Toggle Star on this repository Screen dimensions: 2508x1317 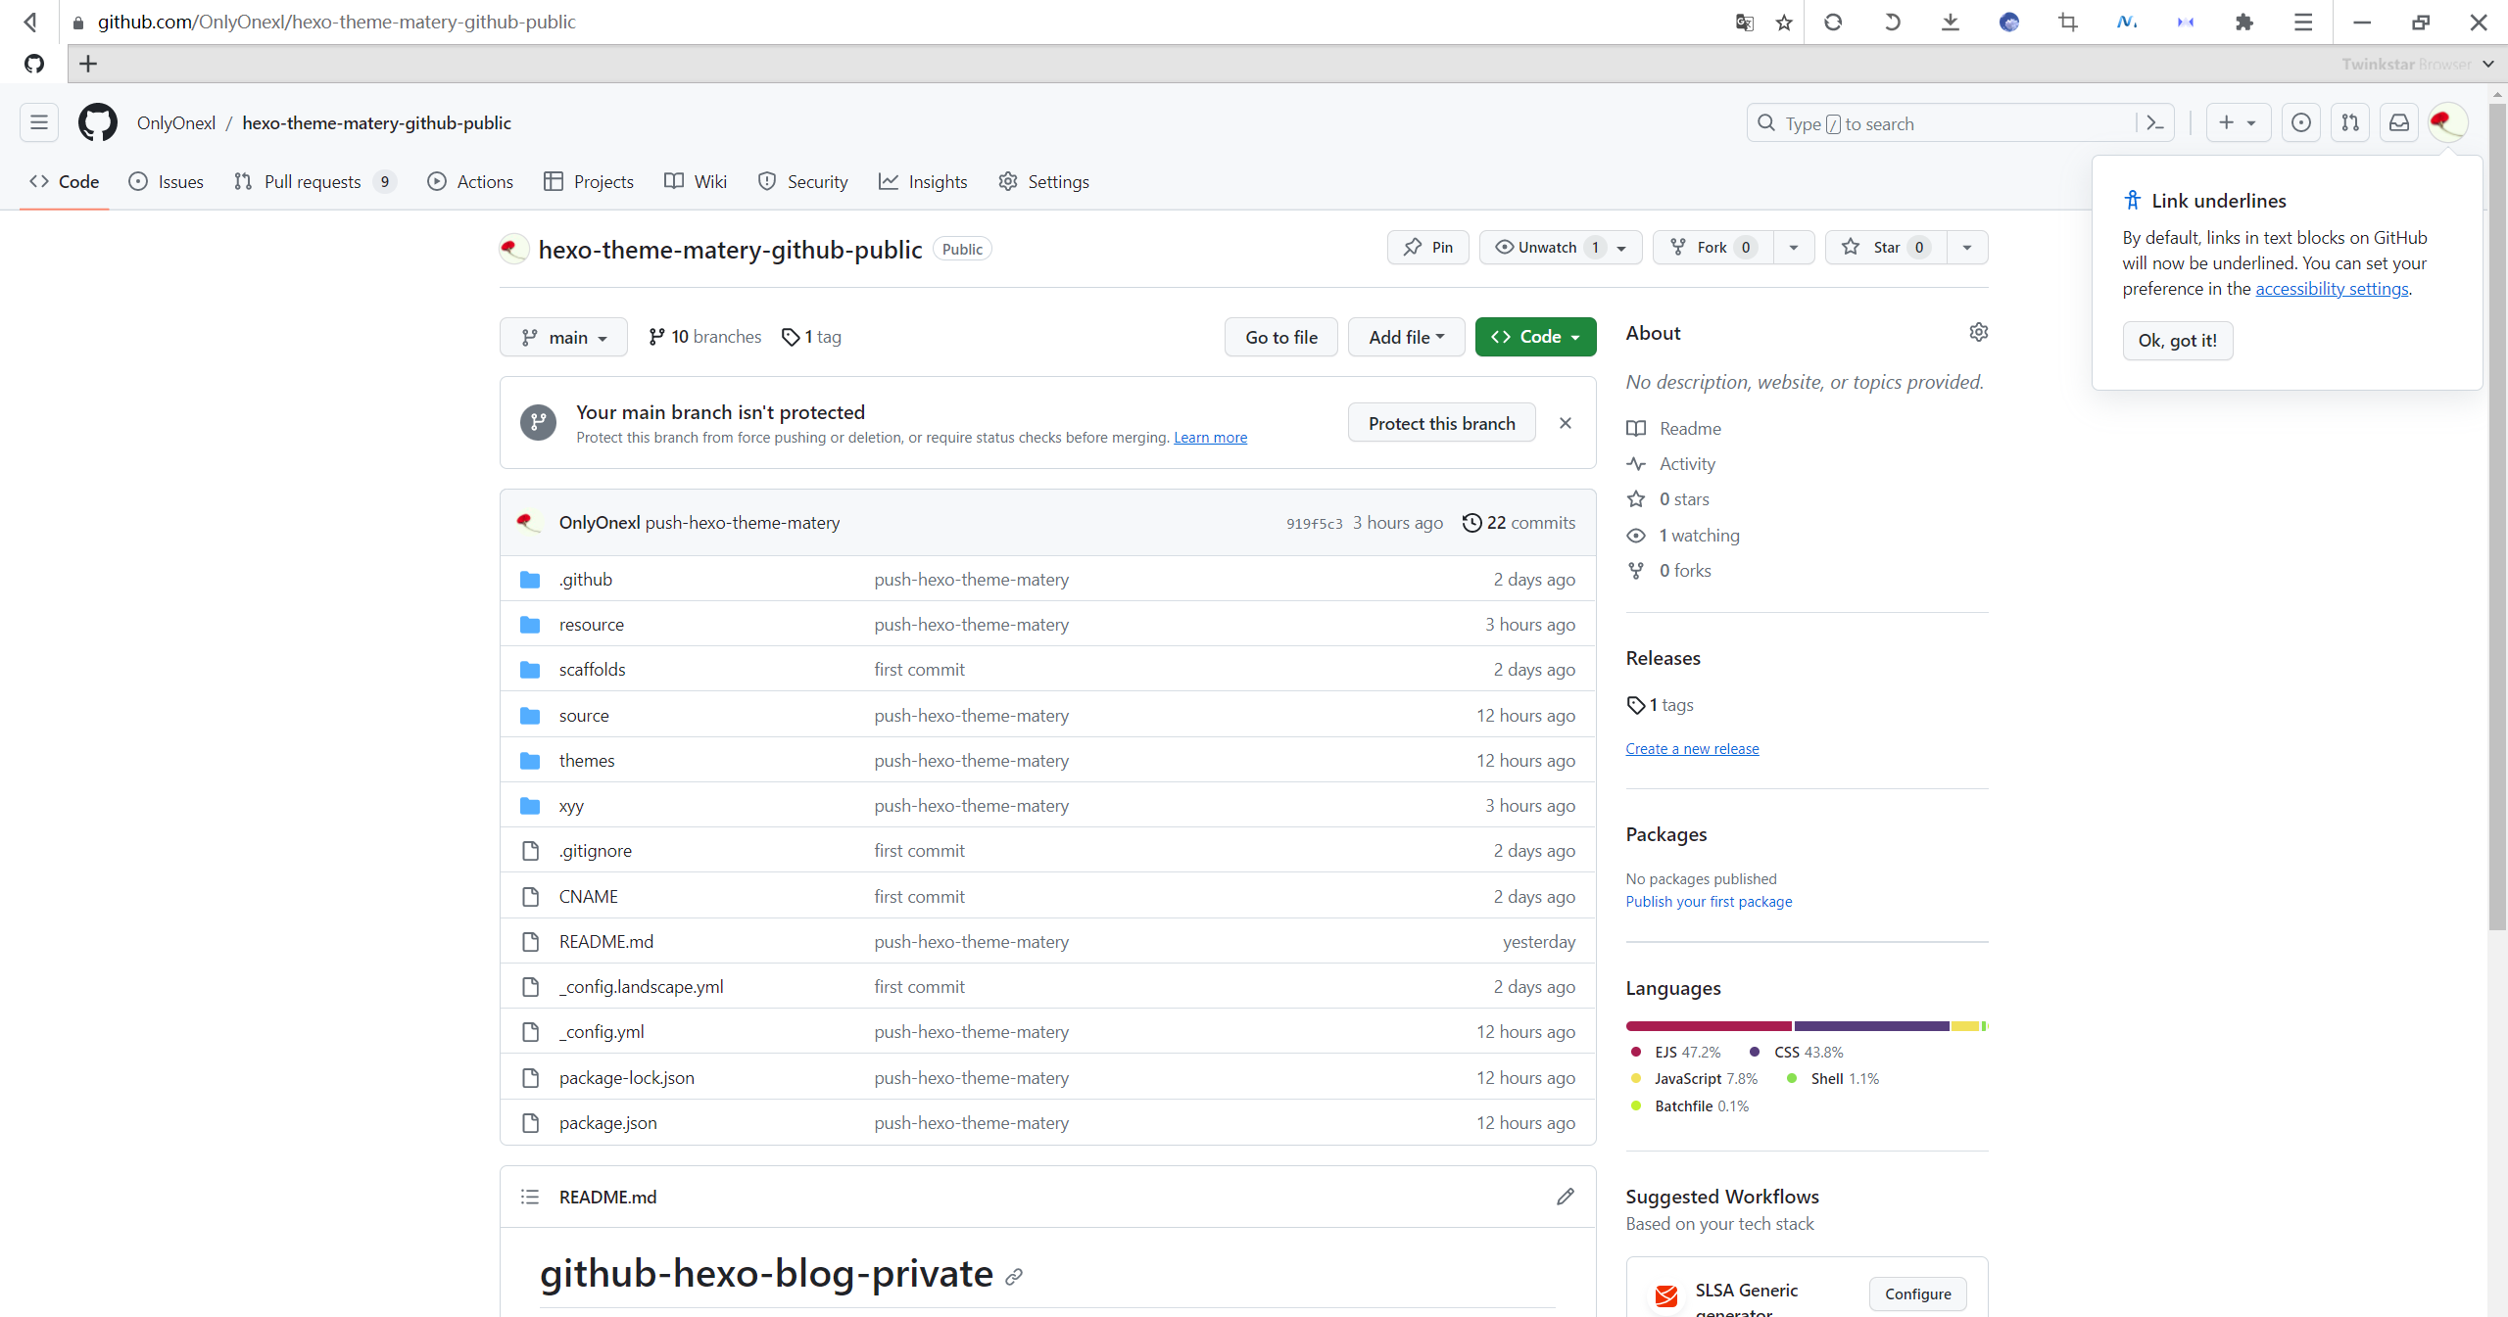(1886, 247)
